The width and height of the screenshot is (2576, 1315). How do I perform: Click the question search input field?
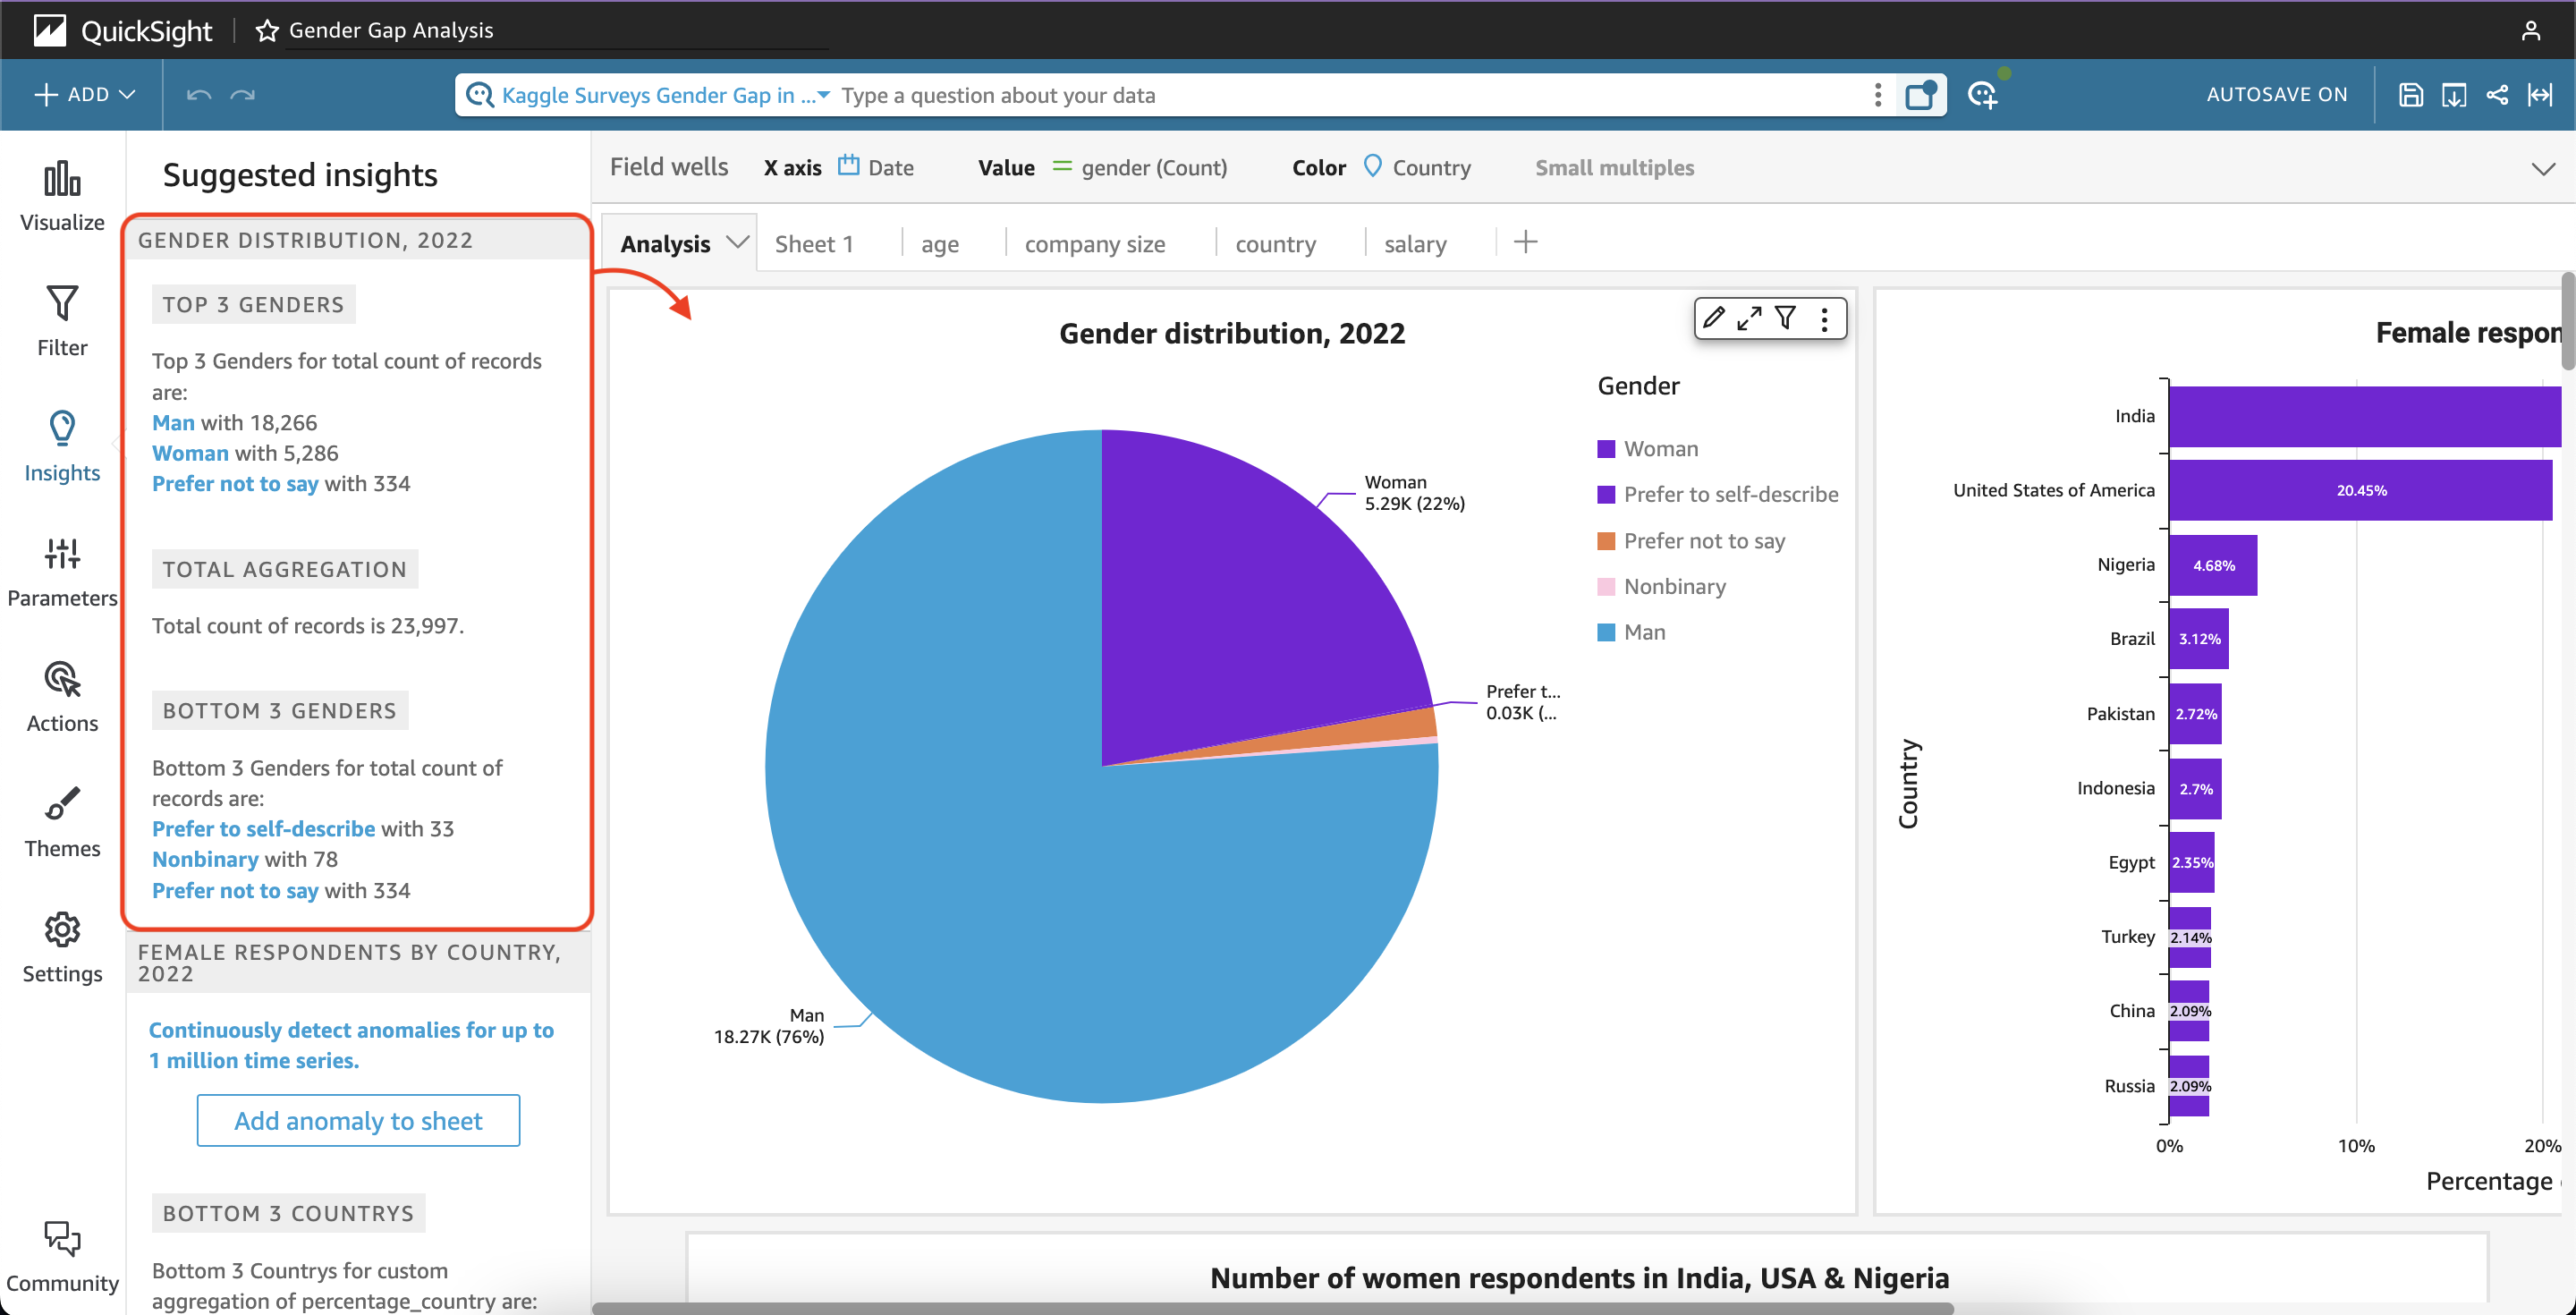point(1350,95)
